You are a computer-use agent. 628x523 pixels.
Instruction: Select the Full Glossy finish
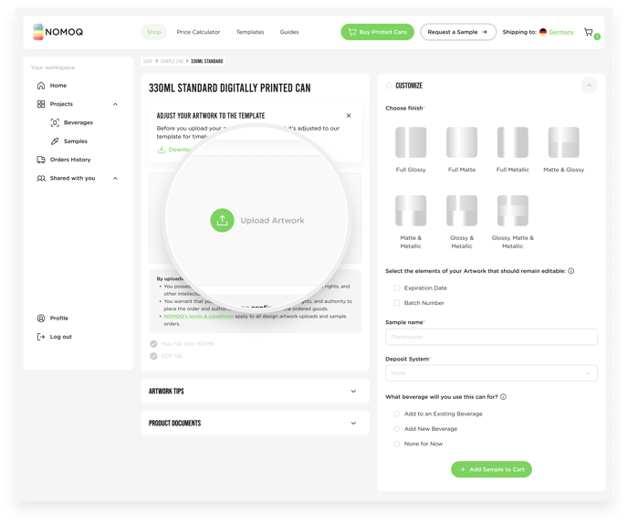click(411, 142)
